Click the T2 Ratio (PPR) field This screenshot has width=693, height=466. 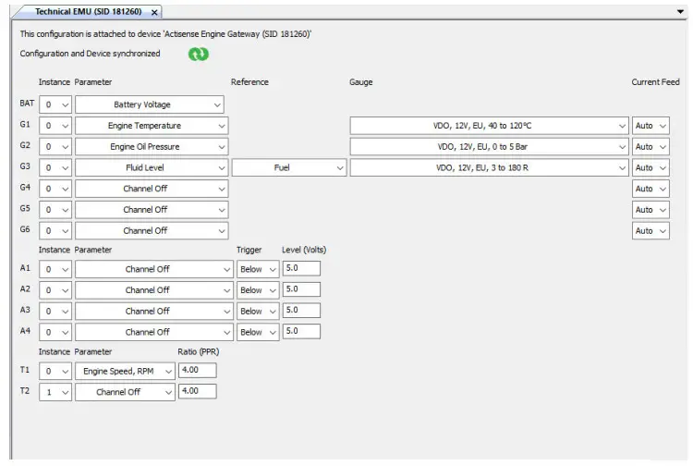(x=198, y=391)
